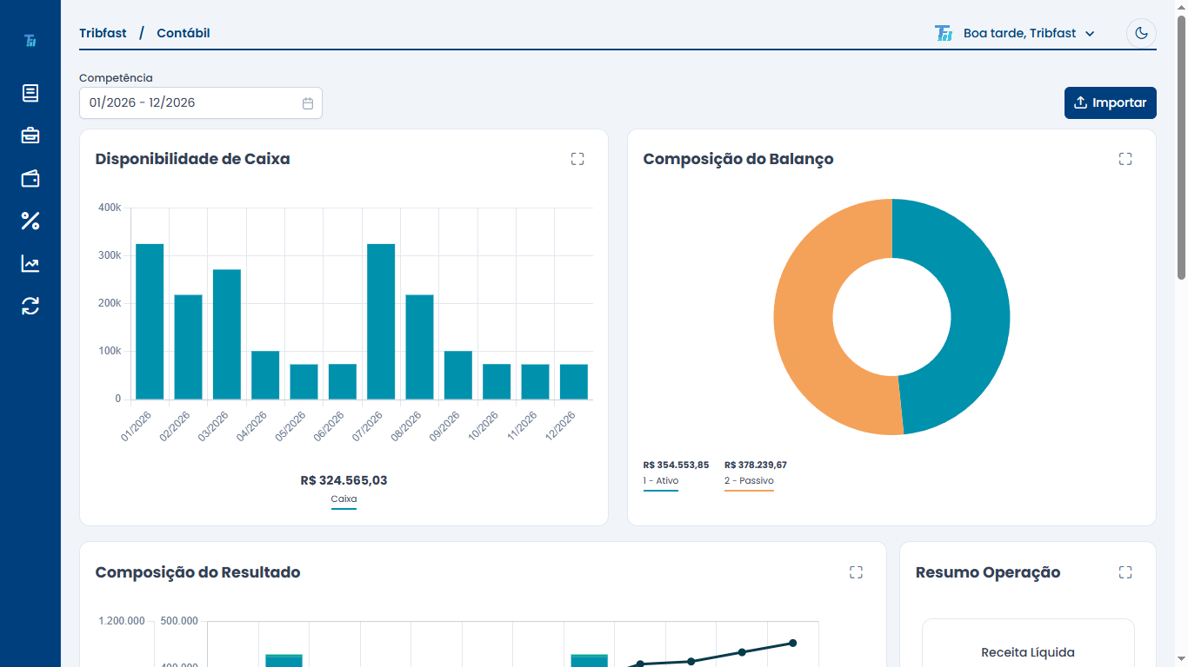Expand Resumo Operação panel fullscreen
The width and height of the screenshot is (1188, 667).
[1125, 572]
